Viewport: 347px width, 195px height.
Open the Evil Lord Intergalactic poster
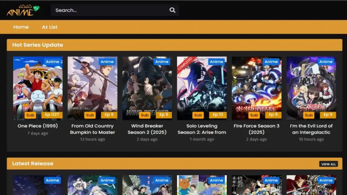[311, 88]
